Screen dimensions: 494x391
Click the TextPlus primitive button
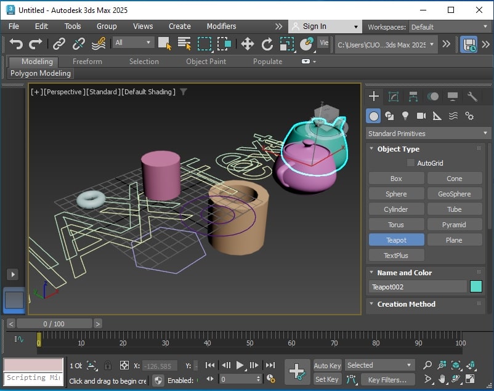(x=396, y=256)
